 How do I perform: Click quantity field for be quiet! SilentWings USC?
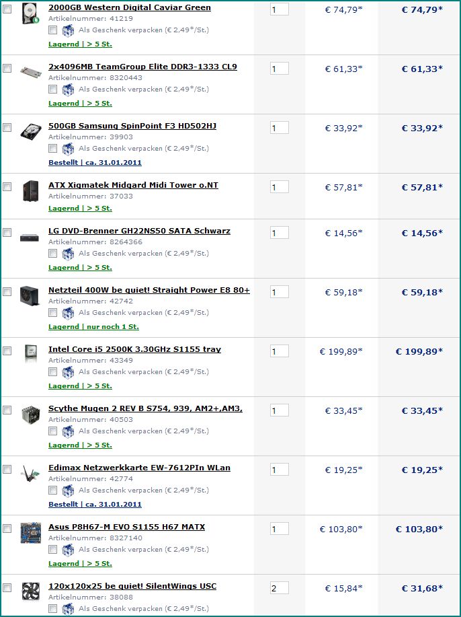279,588
